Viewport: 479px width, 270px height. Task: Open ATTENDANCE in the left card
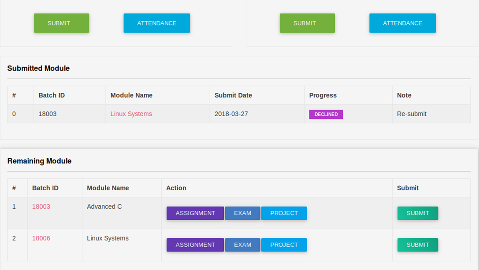click(x=156, y=23)
